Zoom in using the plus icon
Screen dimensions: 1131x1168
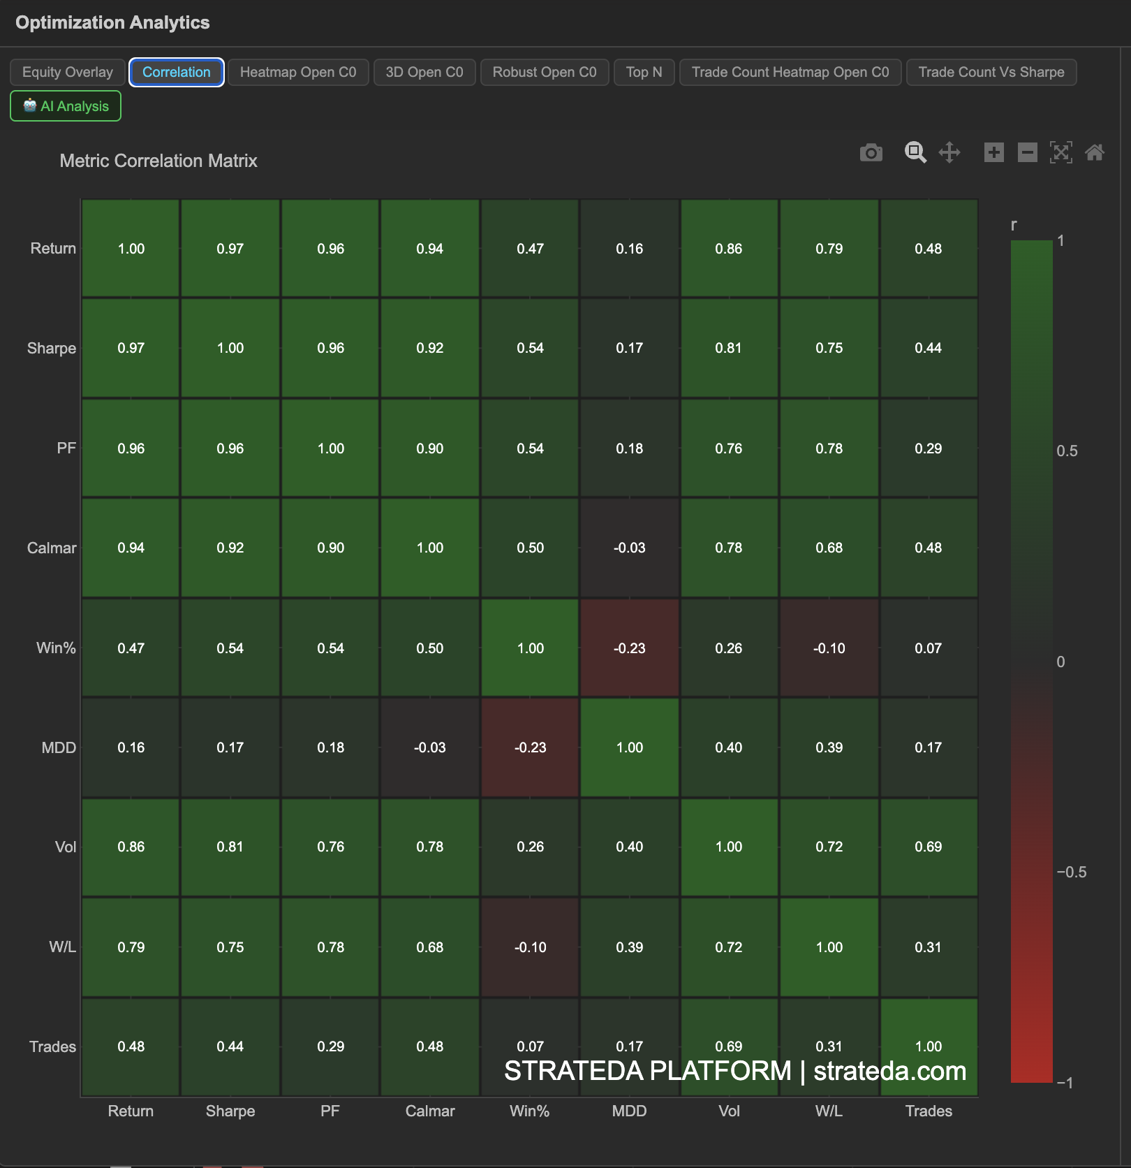pos(993,152)
